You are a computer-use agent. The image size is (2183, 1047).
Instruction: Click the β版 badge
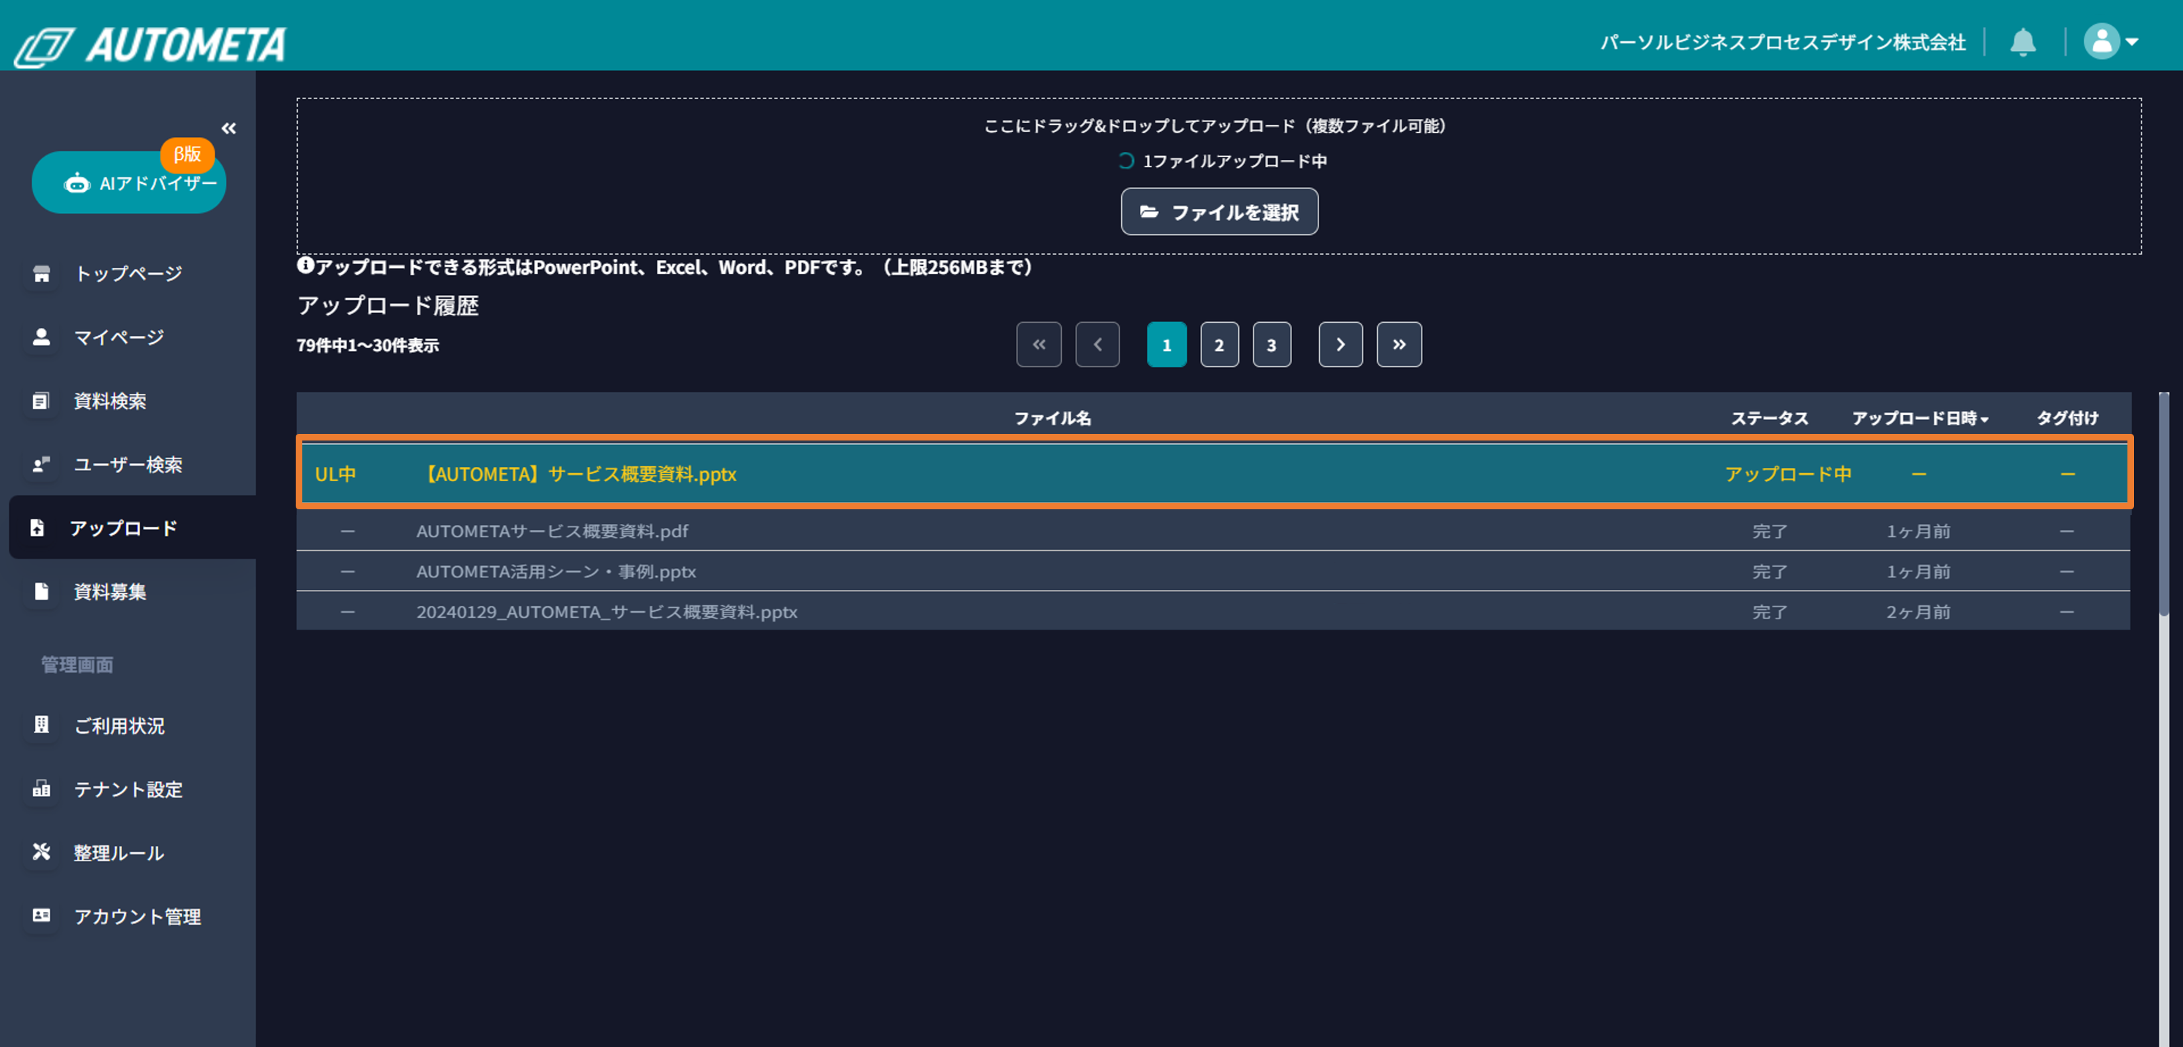point(187,154)
